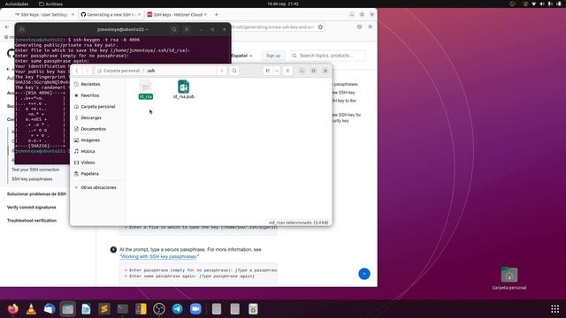Open the search icon in the terminal header
This screenshot has width=566, height=318.
tap(174, 29)
